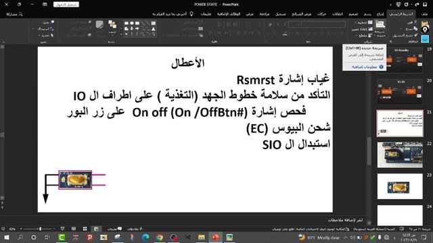The image size is (433, 243).
Task: Switch to Slide Show (عرض الشرائح) tab
Action: [x=302, y=14]
